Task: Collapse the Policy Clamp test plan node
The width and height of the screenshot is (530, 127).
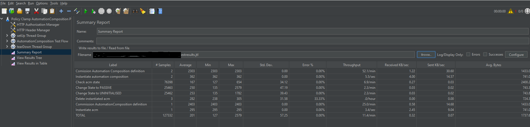Action: pos(2,19)
